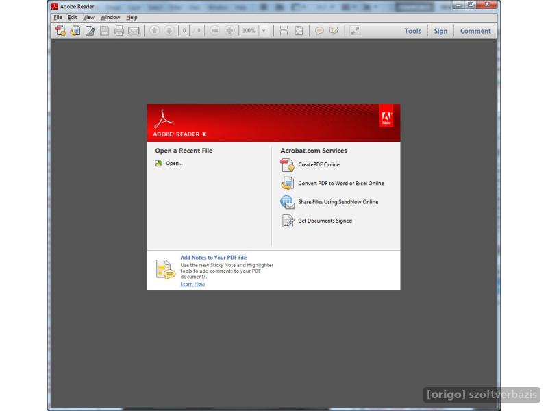Click the Get Documents Signed link

[325, 221]
